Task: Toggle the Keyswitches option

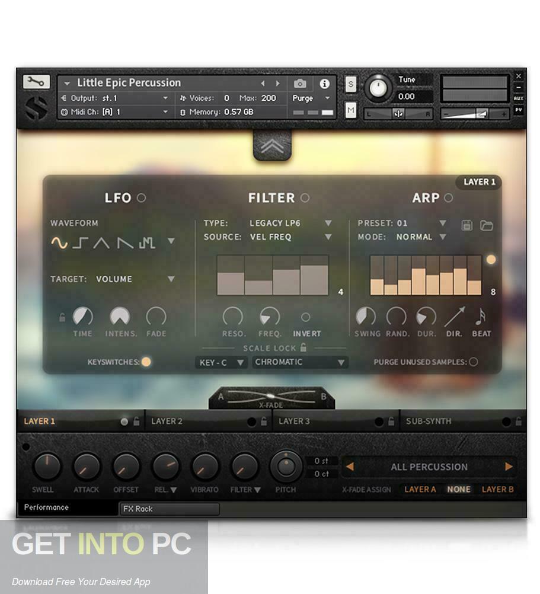Action: [x=146, y=362]
